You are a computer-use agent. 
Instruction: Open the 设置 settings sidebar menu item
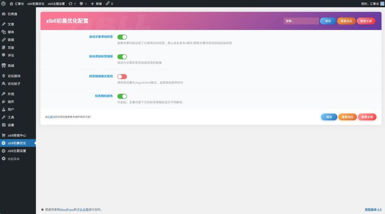[x=11, y=125]
